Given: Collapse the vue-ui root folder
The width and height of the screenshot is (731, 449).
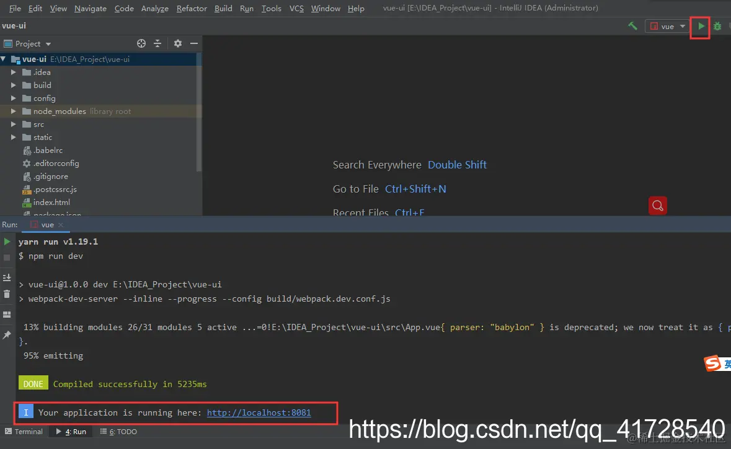Looking at the screenshot, I should coord(4,59).
